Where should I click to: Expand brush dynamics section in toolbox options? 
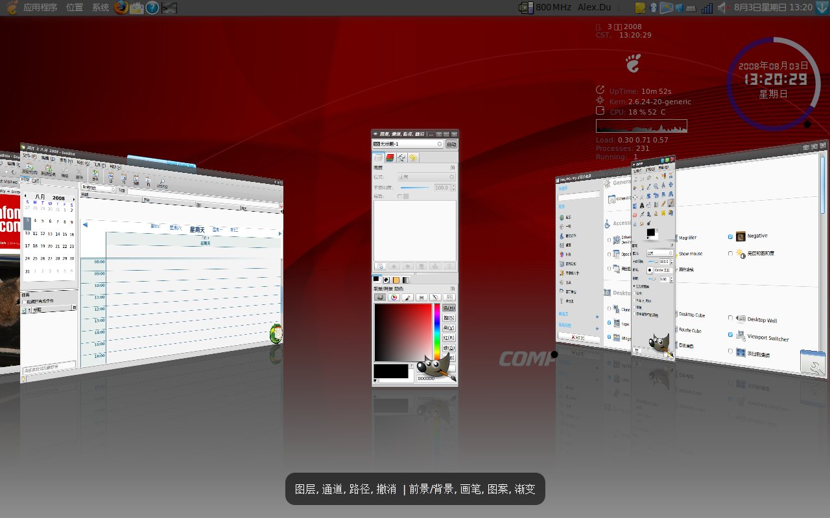click(634, 286)
